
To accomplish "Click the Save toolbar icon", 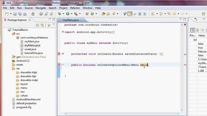I will (15, 14).
